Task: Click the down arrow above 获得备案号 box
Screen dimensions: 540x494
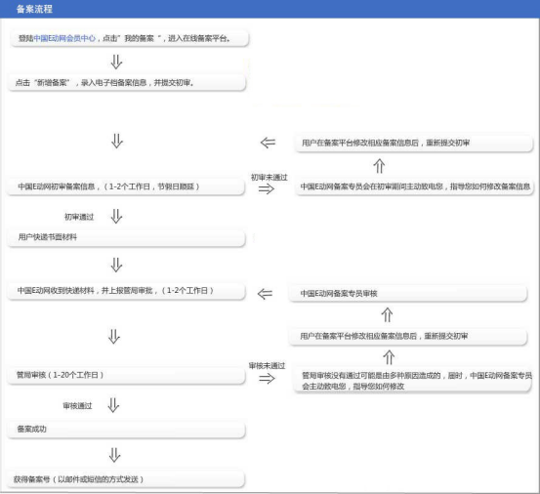Action: tap(114, 455)
